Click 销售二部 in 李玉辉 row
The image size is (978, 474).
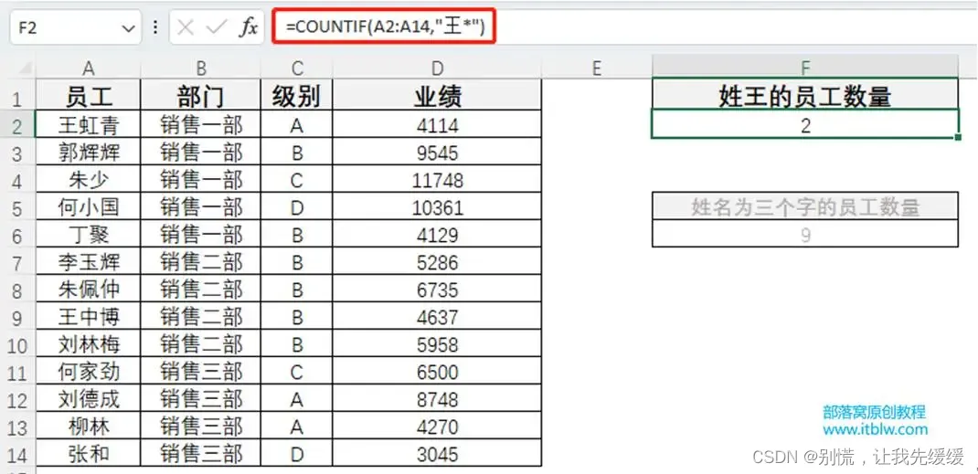click(x=201, y=262)
